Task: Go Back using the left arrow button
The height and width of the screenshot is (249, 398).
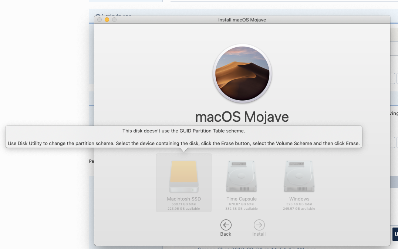Action: tap(226, 225)
